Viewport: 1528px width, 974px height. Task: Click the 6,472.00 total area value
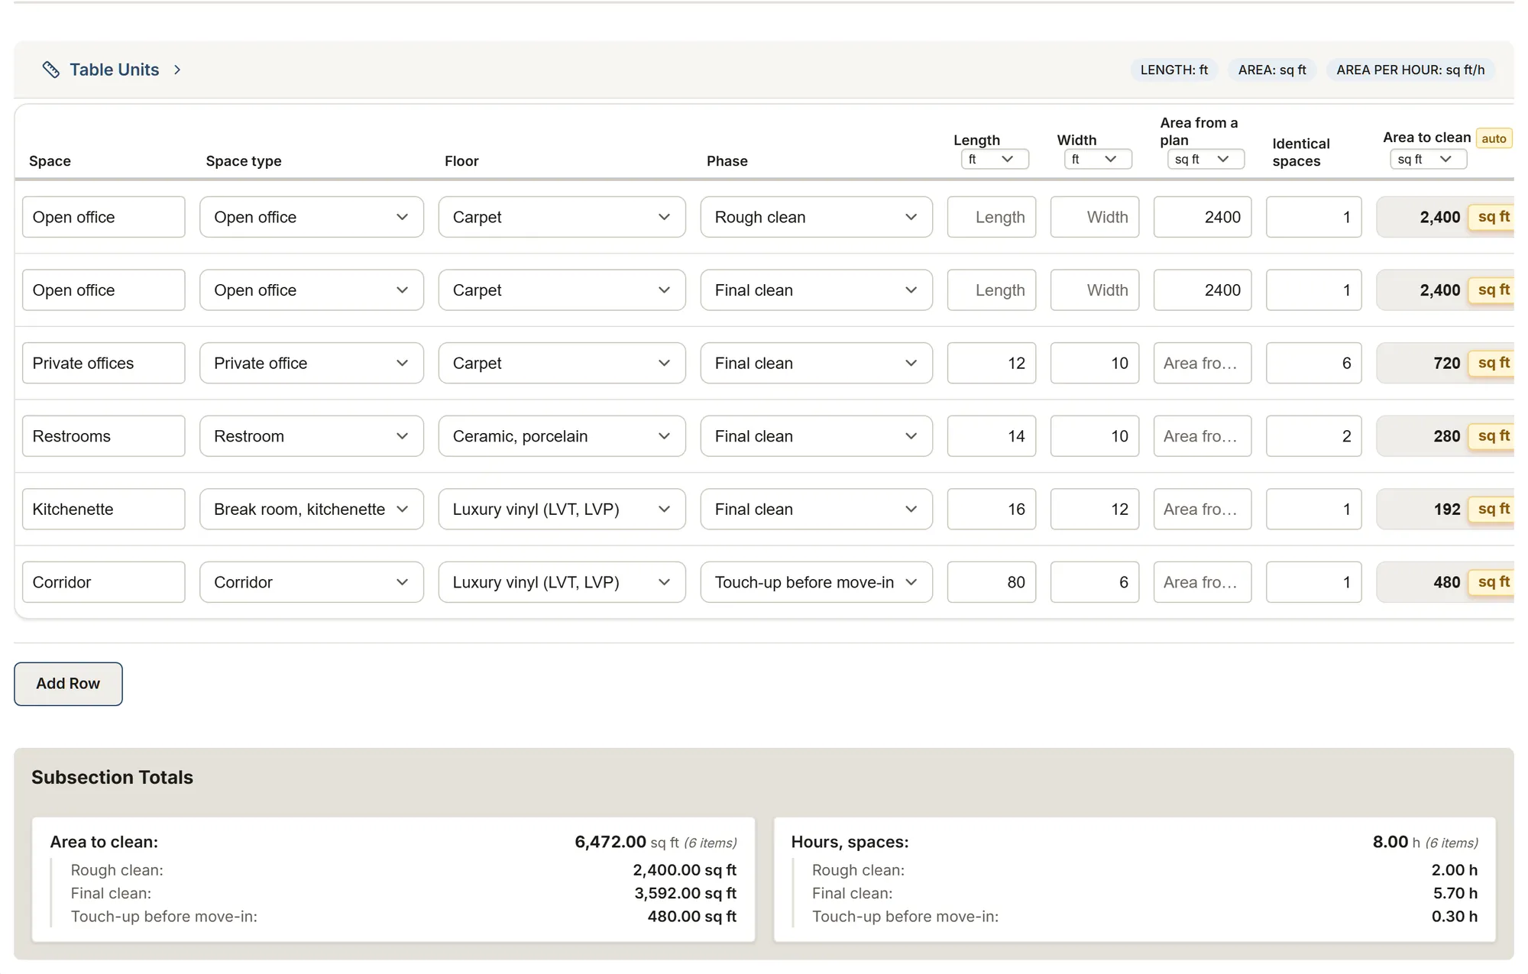coord(610,842)
